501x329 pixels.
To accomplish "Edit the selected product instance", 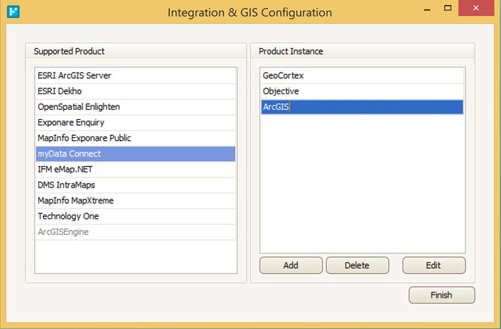I will 433,266.
